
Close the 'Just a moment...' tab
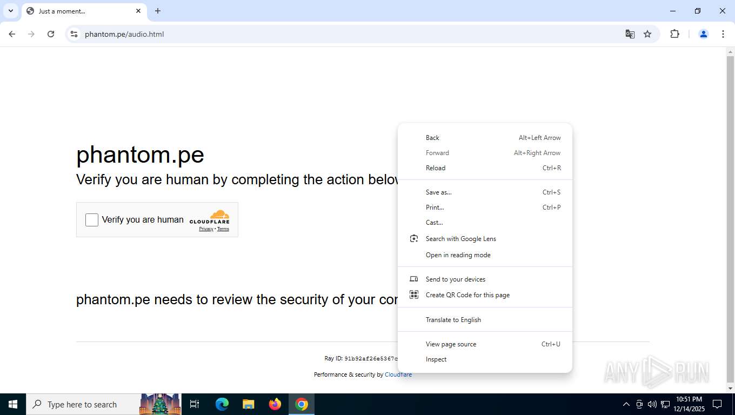tap(138, 11)
